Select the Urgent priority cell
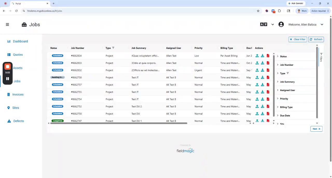 pos(198,70)
